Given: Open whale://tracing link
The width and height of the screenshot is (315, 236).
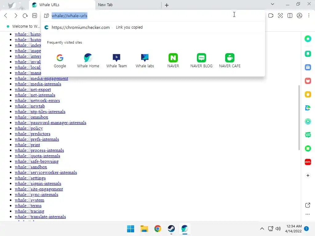Looking at the screenshot, I should click(x=29, y=211).
